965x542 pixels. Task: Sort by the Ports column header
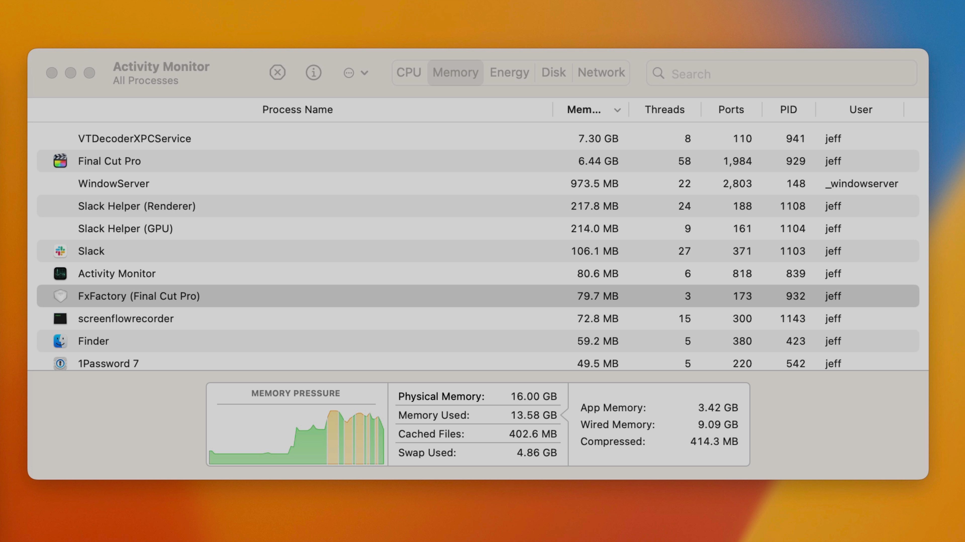coord(731,110)
